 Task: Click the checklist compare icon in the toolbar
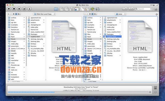coord(77,9)
